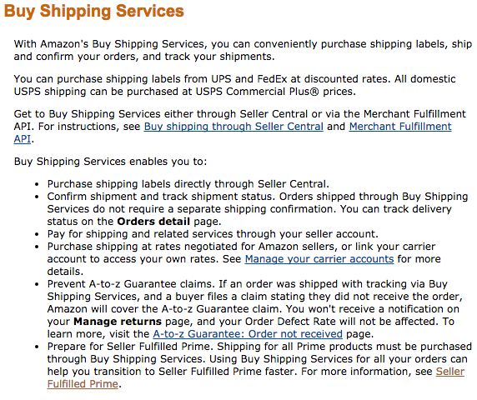Click the bold "Orders detail" text
Image resolution: width=477 pixels, height=400 pixels.
153,222
